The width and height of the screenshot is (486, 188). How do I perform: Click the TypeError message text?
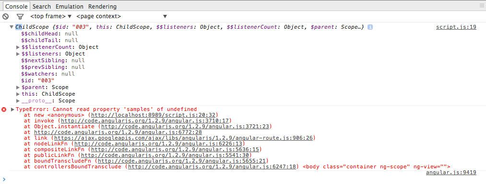coord(107,109)
